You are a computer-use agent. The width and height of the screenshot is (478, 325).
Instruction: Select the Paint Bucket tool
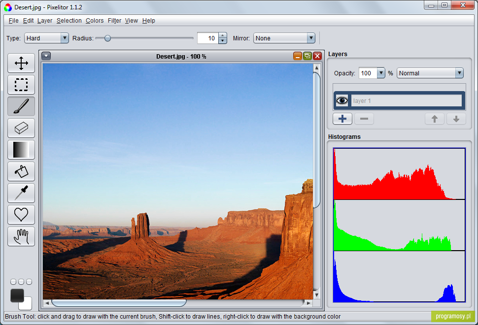pyautogui.click(x=21, y=171)
